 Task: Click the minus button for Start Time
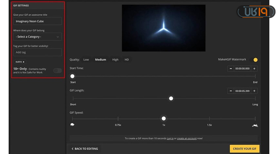coord(230,69)
